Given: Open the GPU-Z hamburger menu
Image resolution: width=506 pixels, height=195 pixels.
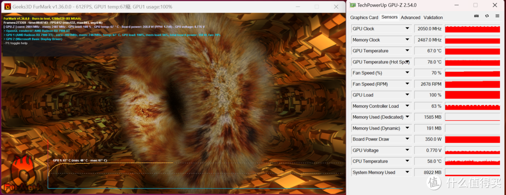Looking at the screenshot, I should coord(497,16).
